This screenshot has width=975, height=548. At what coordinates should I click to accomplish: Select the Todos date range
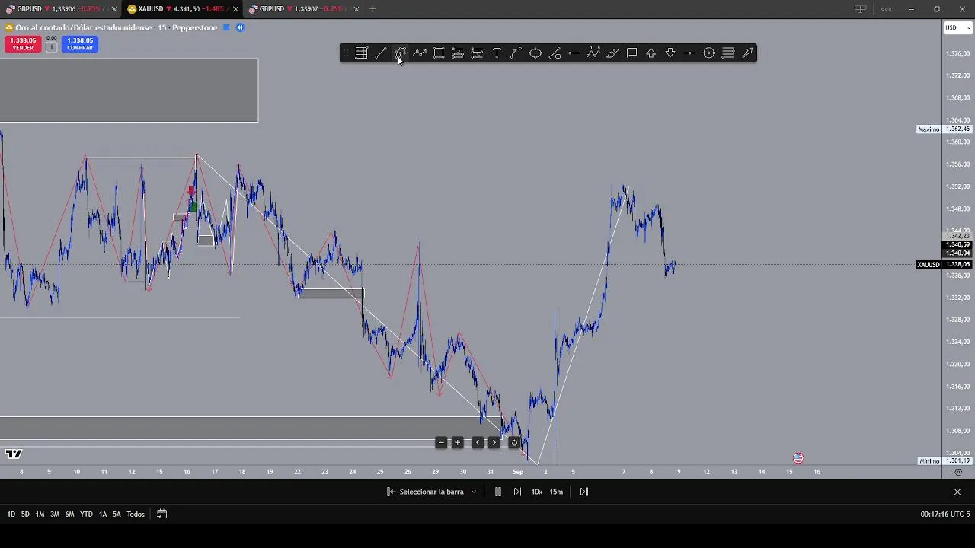point(136,515)
